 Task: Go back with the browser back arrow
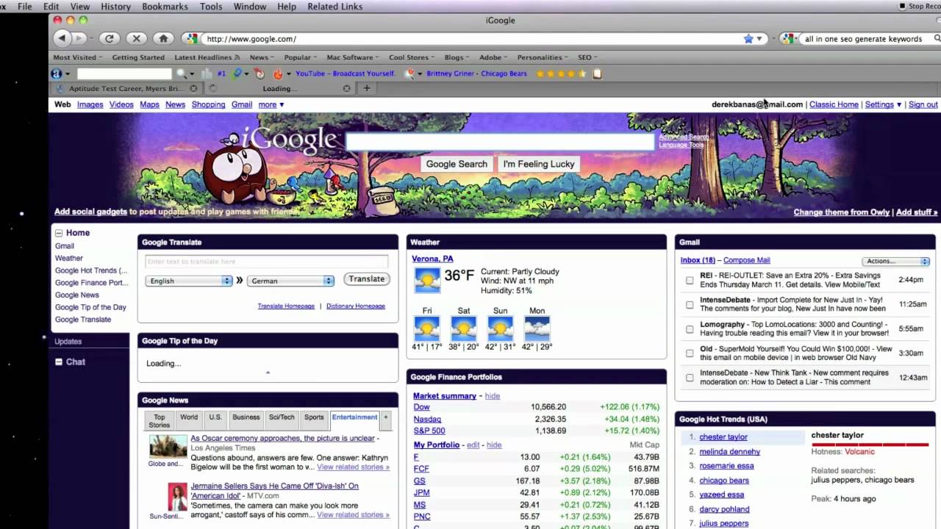point(62,38)
